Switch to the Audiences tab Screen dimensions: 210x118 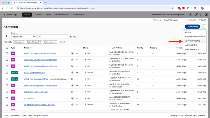(x=38, y=15)
